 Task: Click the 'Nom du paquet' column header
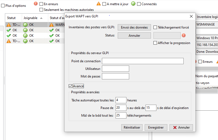pyautogui.click(x=207, y=76)
